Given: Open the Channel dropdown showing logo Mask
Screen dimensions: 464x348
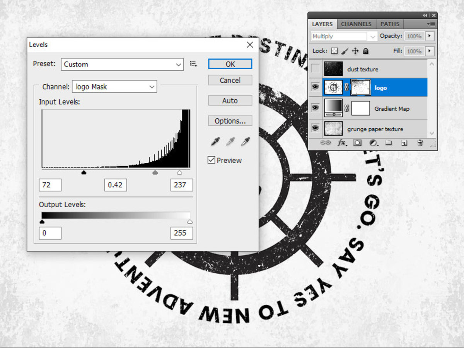Looking at the screenshot, I should click(x=114, y=87).
